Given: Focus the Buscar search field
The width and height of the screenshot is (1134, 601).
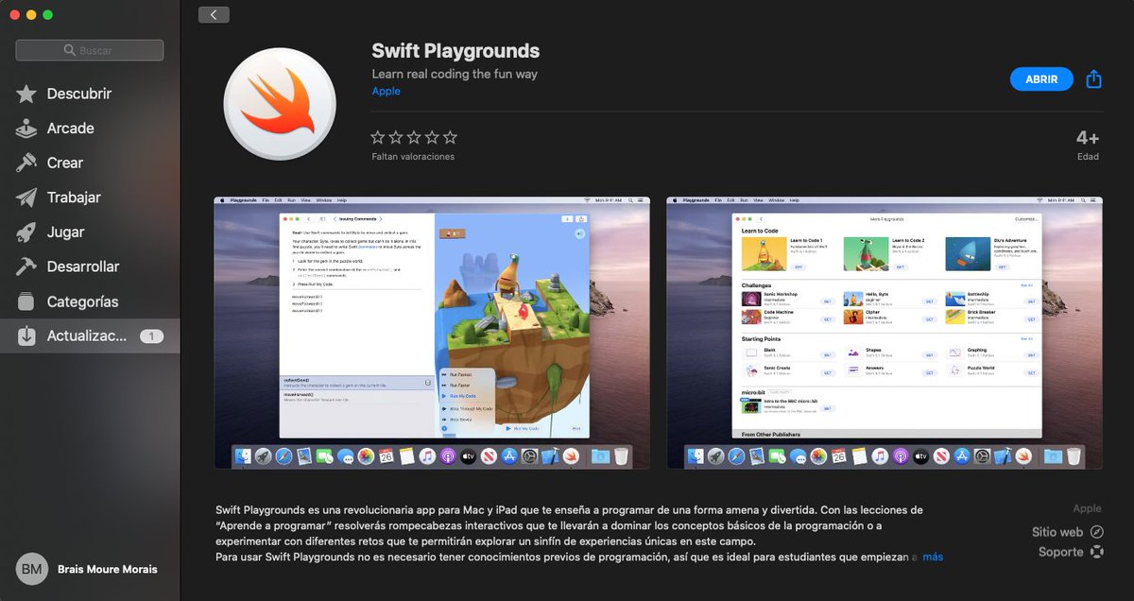Looking at the screenshot, I should tap(90, 50).
